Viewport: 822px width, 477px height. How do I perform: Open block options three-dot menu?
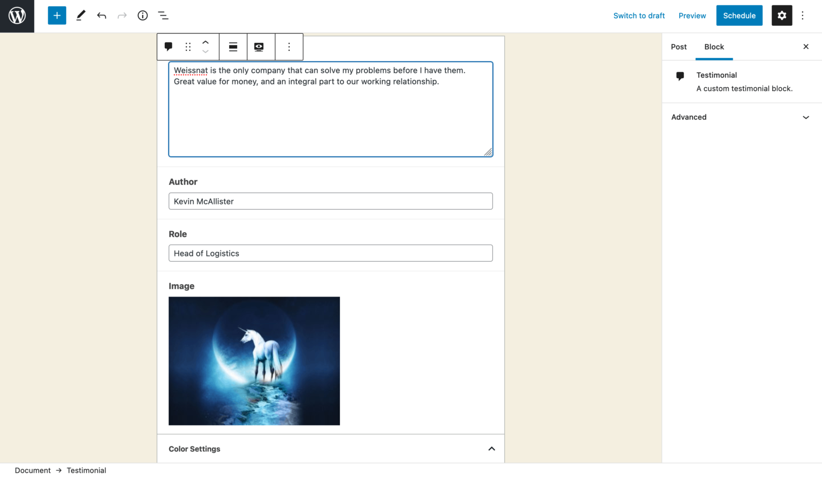pos(289,47)
